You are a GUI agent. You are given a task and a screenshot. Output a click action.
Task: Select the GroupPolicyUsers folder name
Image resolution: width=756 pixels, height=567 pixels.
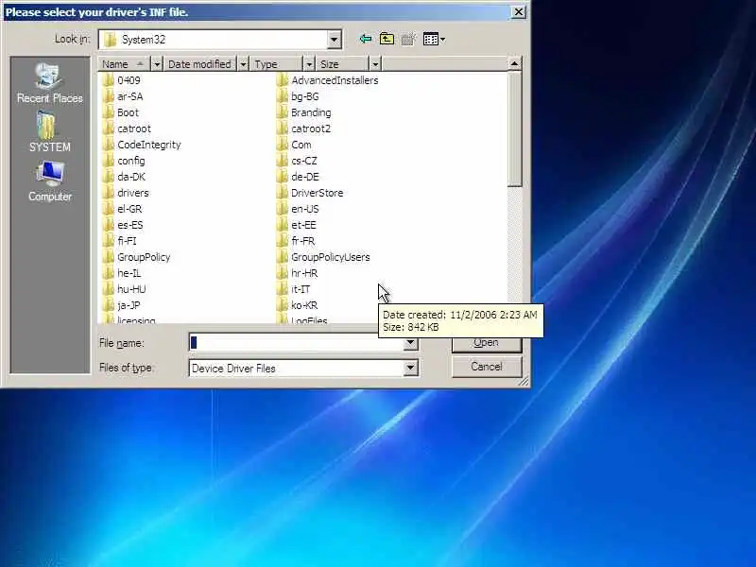(x=331, y=257)
